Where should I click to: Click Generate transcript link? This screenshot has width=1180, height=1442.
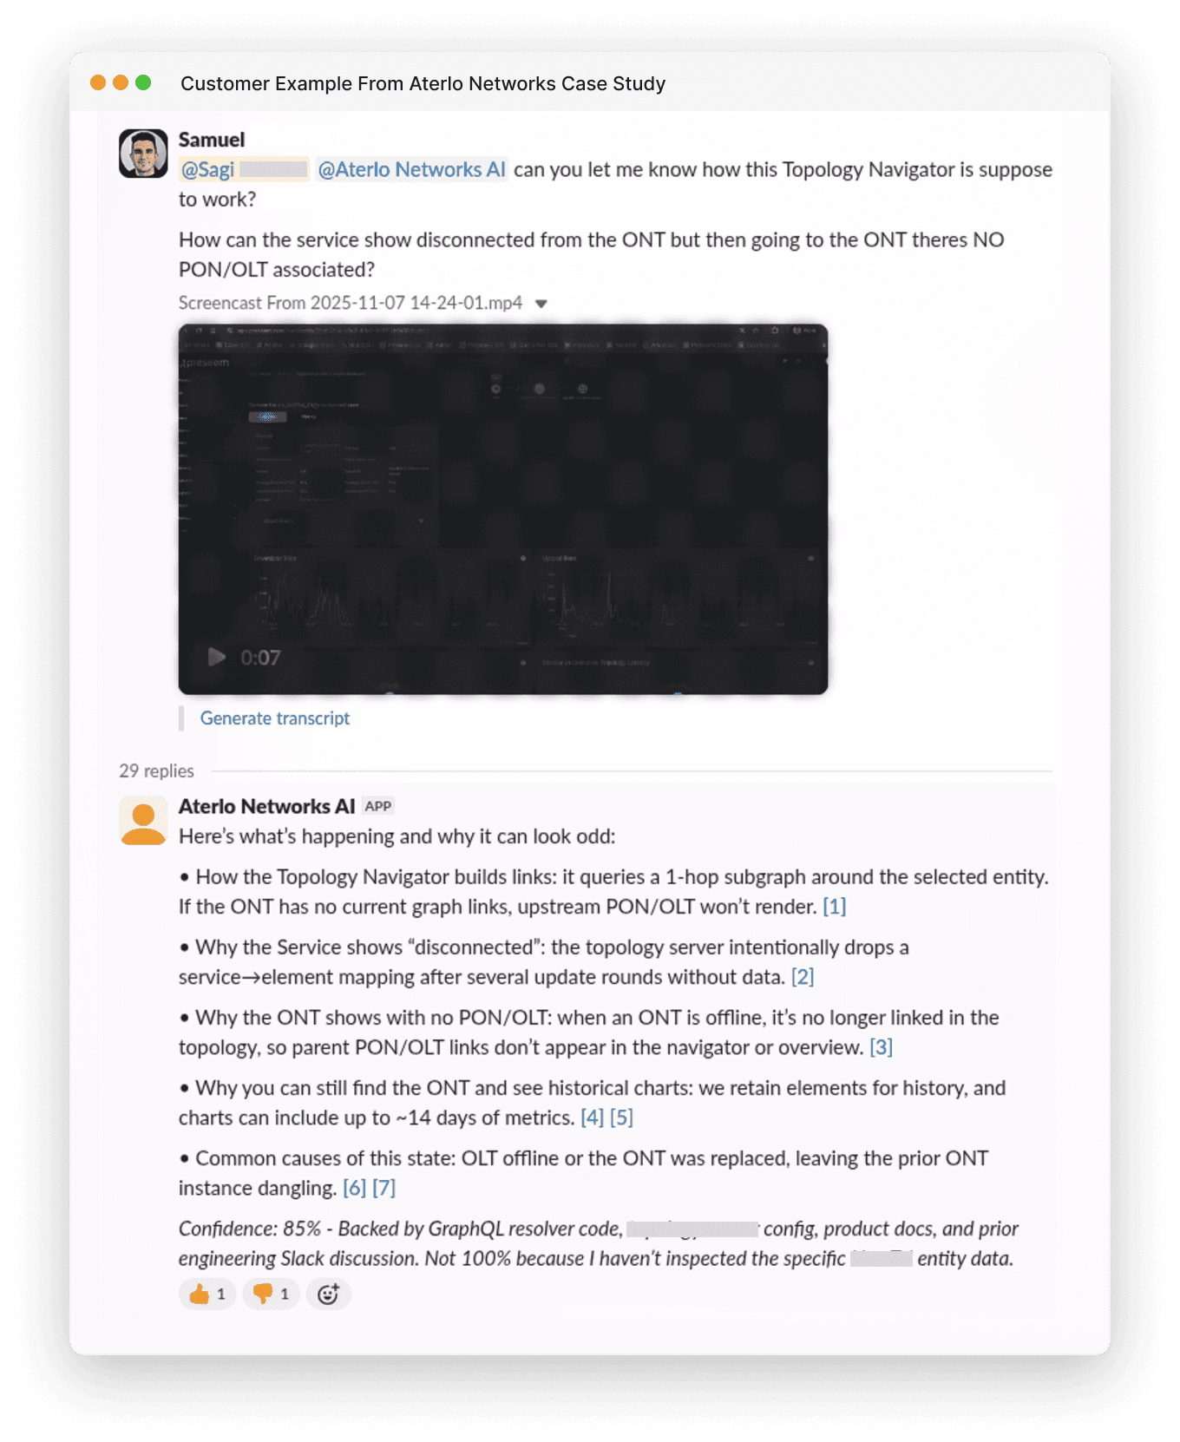[x=274, y=718]
